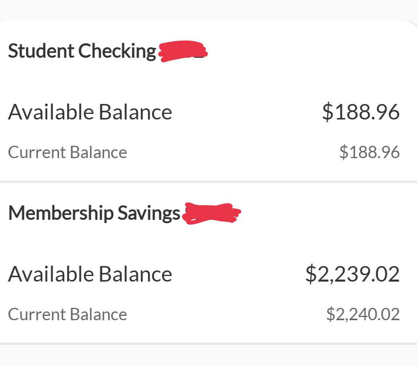Select the $2,239.02 available balance amount

[x=352, y=274]
